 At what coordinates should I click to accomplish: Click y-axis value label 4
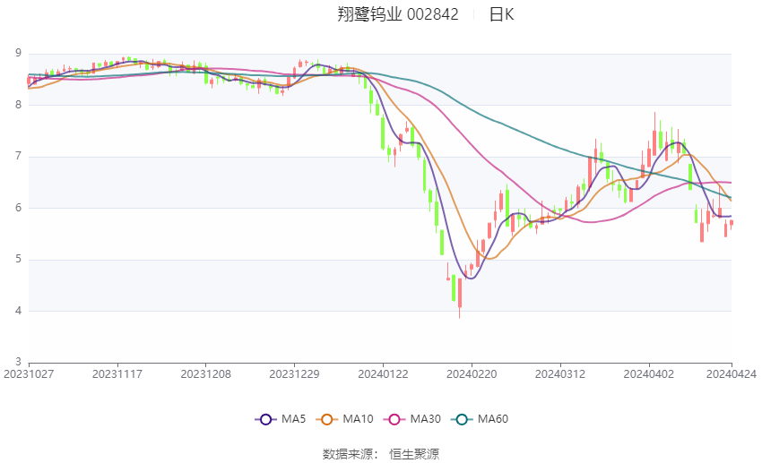tap(19, 310)
